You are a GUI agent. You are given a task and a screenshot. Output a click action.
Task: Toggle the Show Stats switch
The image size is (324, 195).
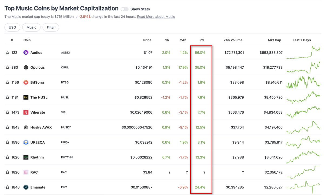(x=125, y=9)
